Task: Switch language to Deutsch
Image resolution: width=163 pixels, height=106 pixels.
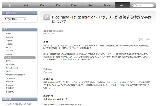Action: tap(9, 37)
